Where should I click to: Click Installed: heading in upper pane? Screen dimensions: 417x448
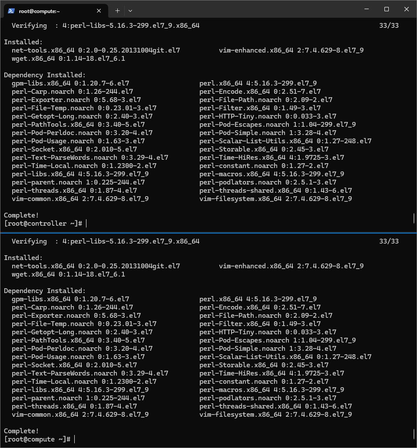(x=23, y=42)
